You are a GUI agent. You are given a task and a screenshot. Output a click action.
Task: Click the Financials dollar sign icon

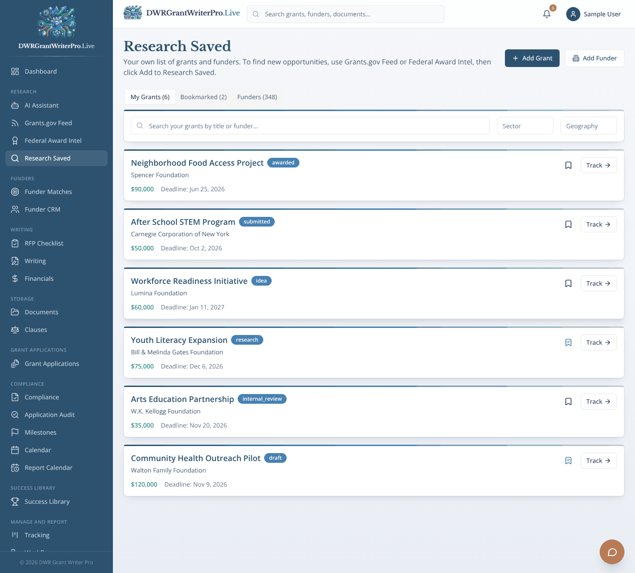[15, 279]
